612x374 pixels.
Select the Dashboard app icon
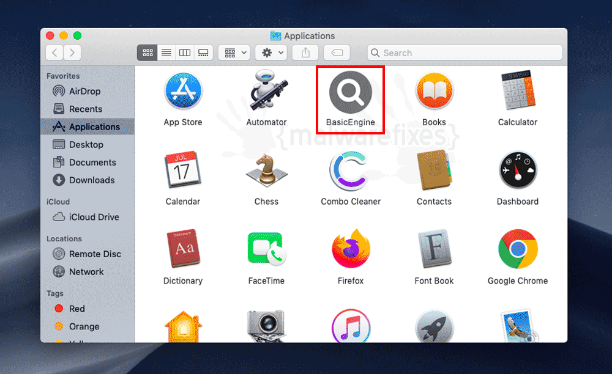tap(518, 170)
